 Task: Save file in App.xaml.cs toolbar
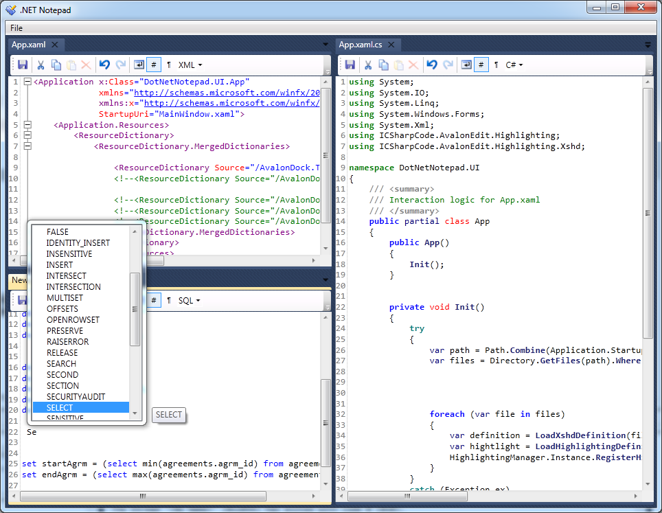coord(350,65)
